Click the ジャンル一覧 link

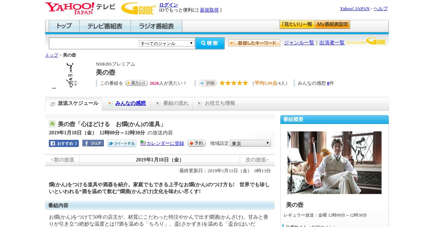pyautogui.click(x=299, y=43)
